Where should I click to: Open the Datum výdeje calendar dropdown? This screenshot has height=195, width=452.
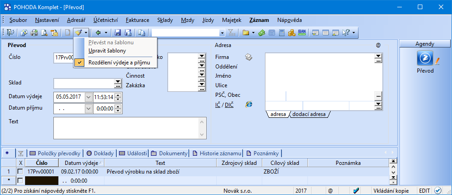coord(88,97)
